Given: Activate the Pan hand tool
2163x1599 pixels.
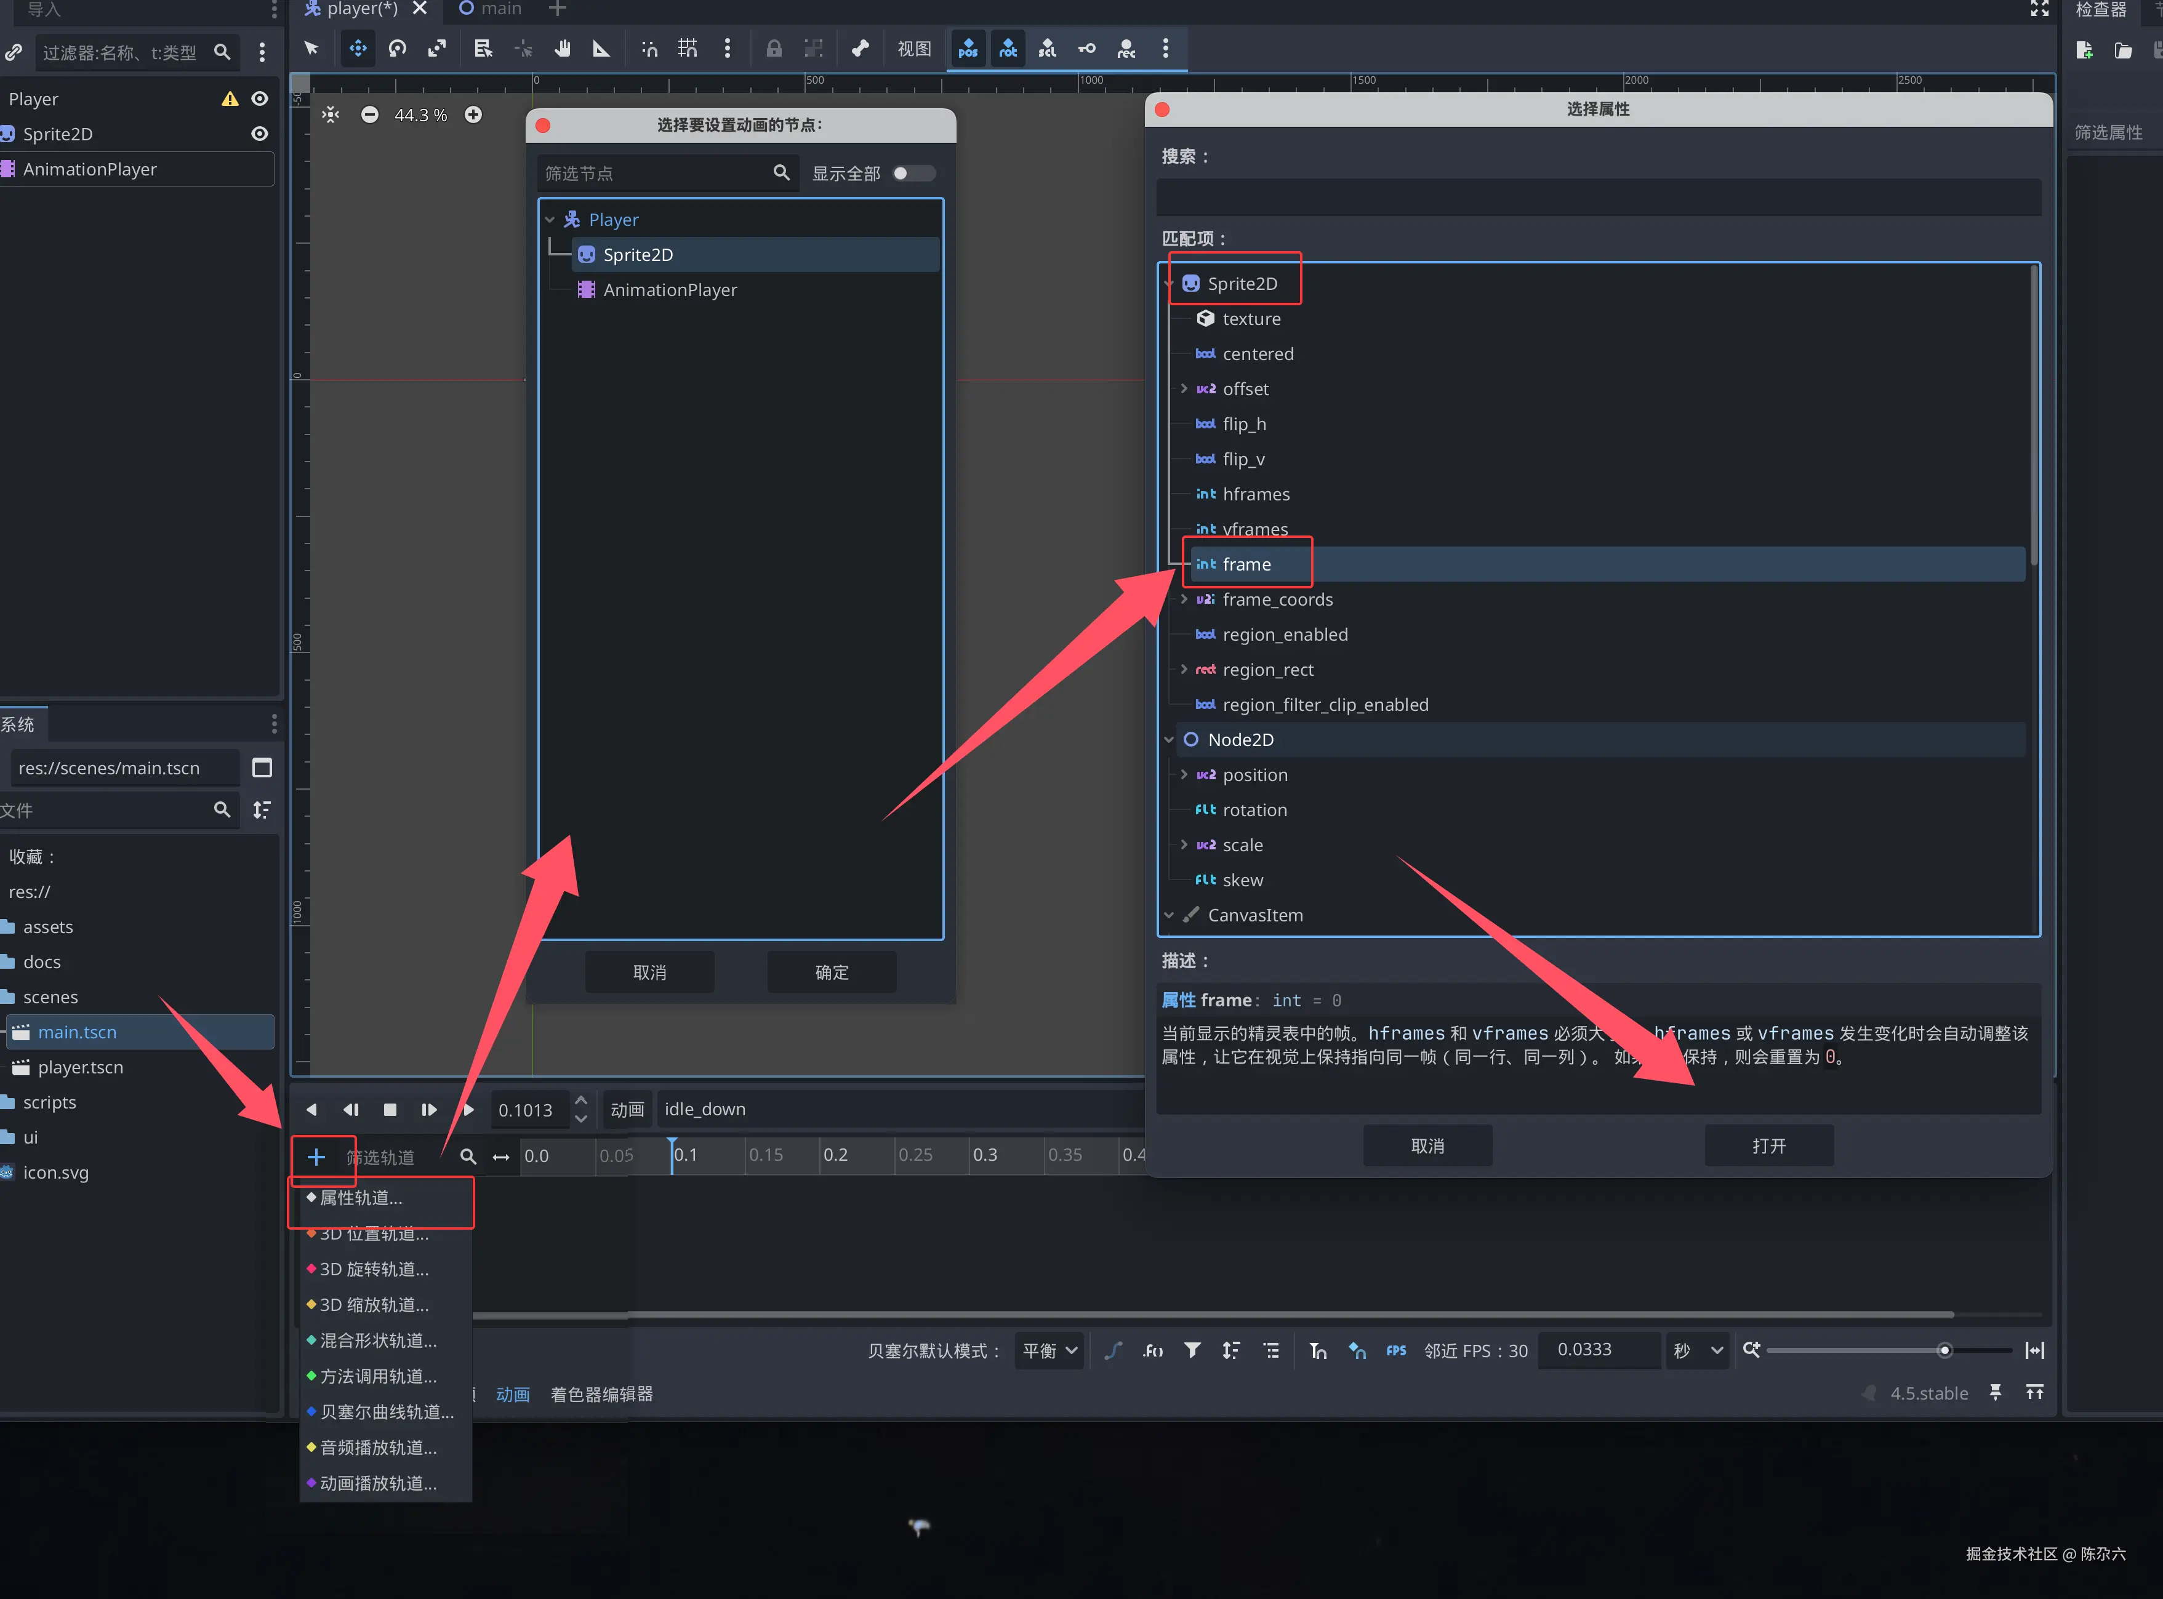Looking at the screenshot, I should point(562,49).
